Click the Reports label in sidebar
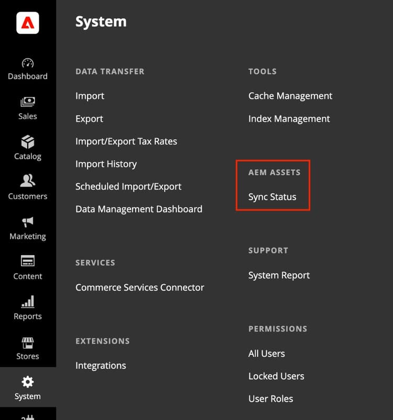 coord(28,316)
